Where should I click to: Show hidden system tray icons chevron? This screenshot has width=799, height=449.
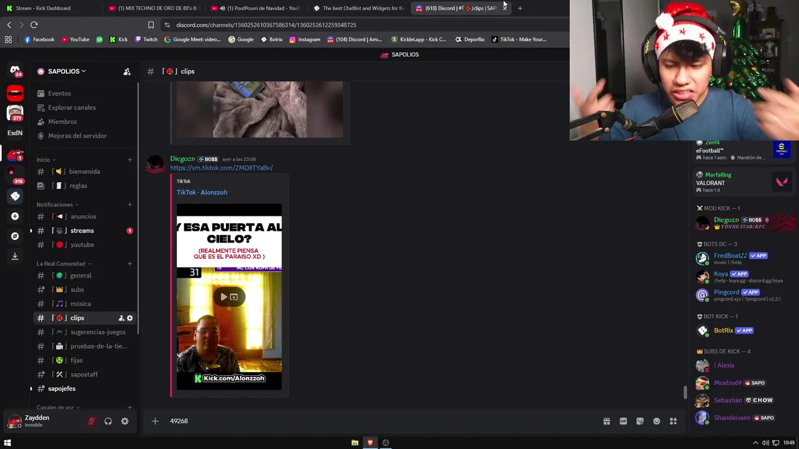[755, 443]
